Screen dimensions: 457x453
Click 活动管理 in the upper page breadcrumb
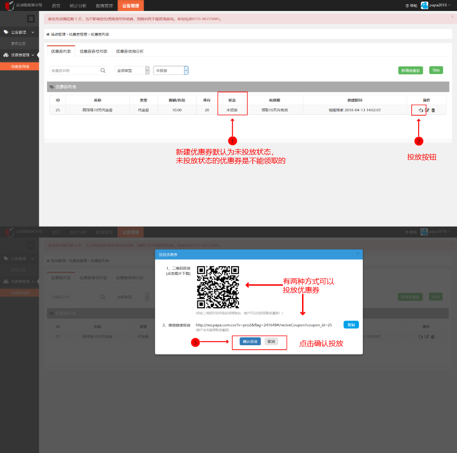[58, 34]
